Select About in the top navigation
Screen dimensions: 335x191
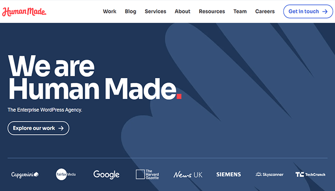tap(182, 11)
